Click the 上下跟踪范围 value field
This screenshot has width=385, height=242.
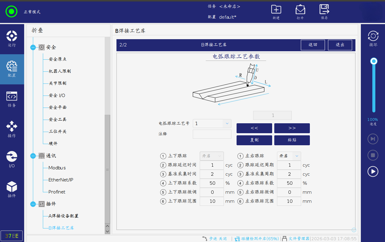tap(212, 201)
